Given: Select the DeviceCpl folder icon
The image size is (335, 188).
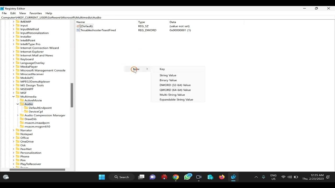Looking at the screenshot, I should click(26, 111).
